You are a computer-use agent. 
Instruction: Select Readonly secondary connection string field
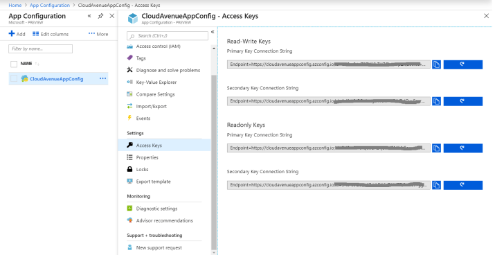coord(329,185)
